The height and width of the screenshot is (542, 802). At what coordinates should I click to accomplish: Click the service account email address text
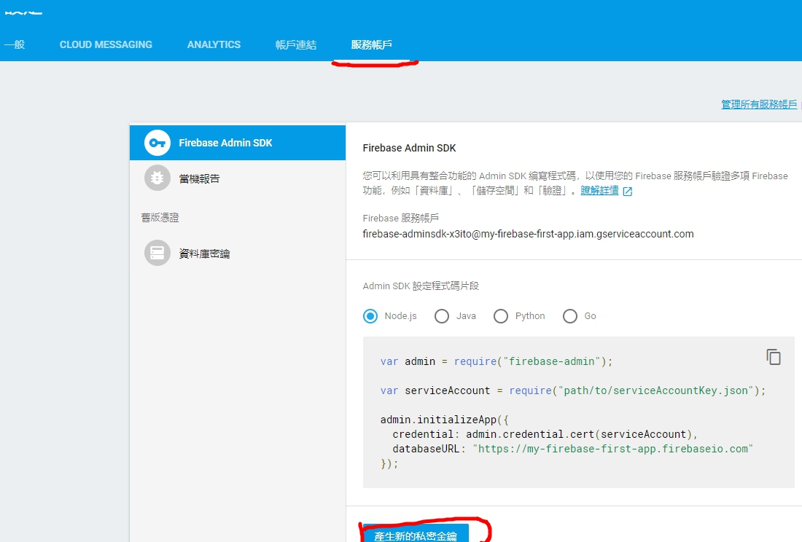528,234
